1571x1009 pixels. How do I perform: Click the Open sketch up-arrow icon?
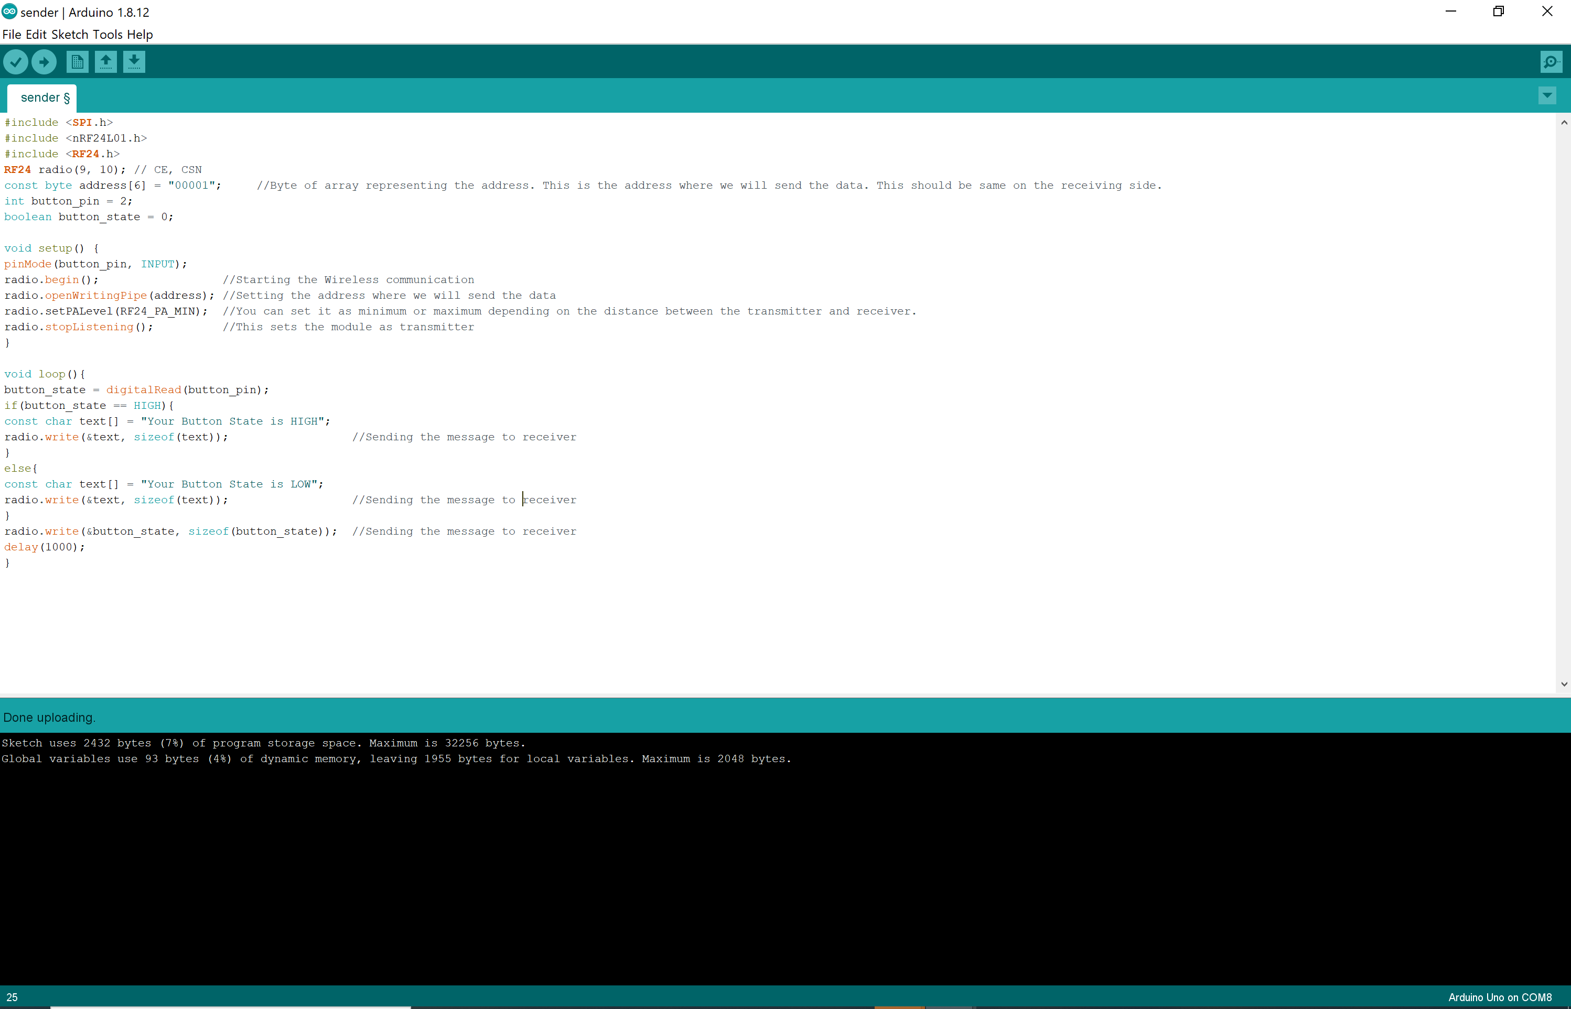[x=105, y=62]
